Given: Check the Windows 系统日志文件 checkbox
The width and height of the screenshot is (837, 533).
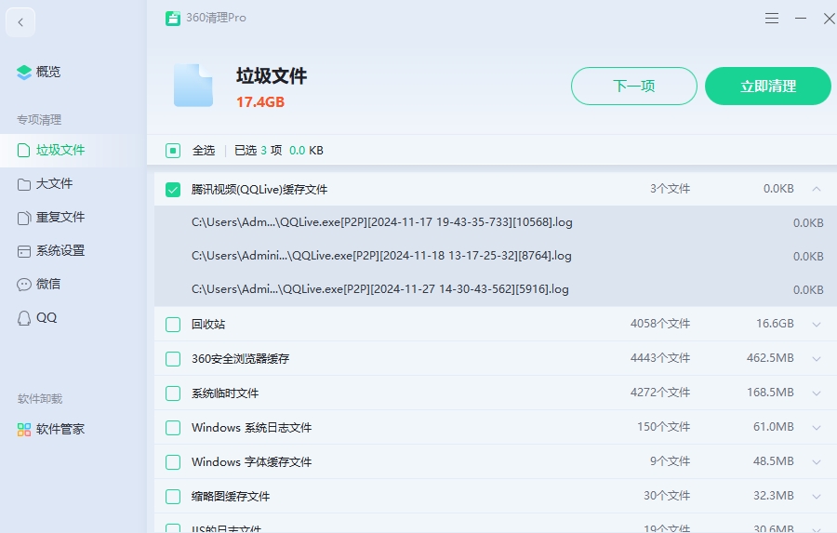Looking at the screenshot, I should coord(173,428).
